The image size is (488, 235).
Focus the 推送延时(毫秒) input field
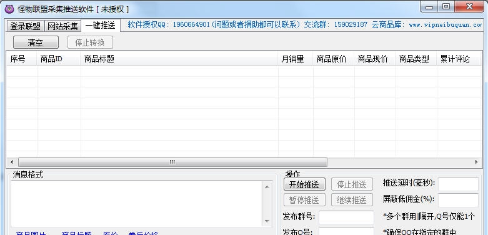click(458, 184)
